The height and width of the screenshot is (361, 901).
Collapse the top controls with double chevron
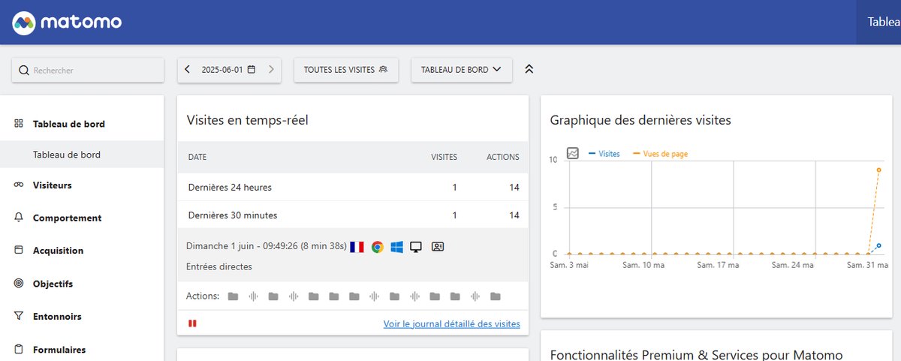(x=529, y=69)
